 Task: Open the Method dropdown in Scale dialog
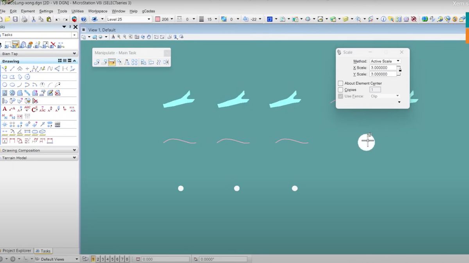coord(385,61)
